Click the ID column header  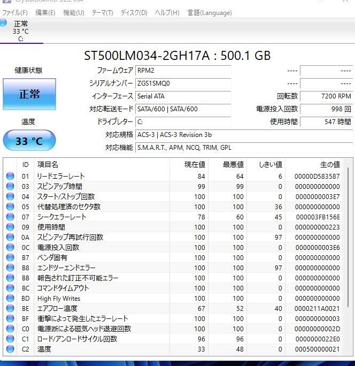tap(26, 165)
